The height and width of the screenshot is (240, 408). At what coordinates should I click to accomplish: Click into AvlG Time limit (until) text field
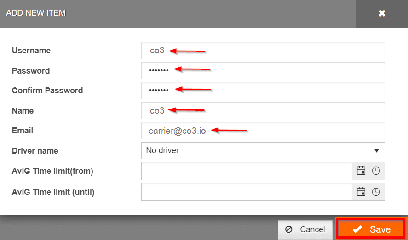coord(247,192)
